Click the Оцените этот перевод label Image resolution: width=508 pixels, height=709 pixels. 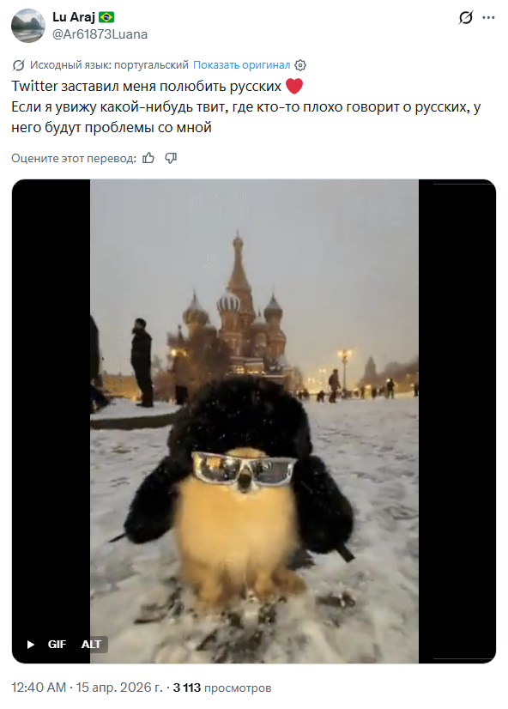pos(74,158)
